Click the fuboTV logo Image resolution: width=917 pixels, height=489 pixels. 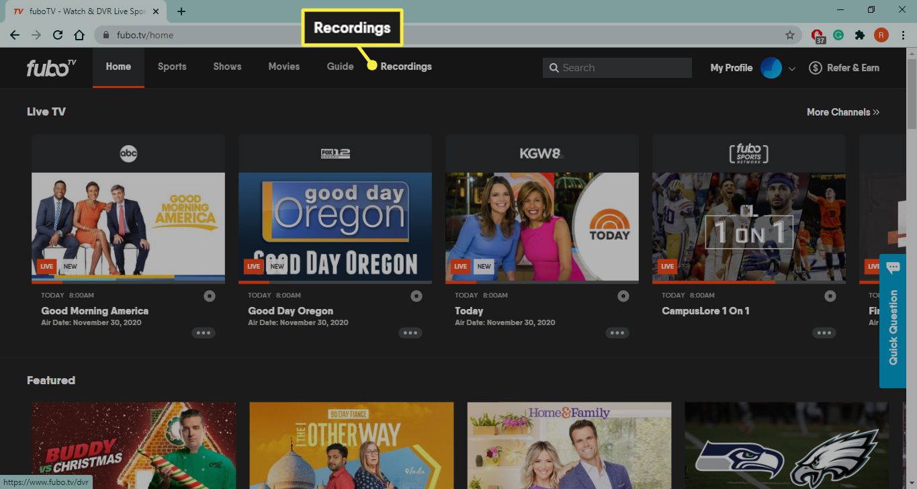click(x=51, y=67)
